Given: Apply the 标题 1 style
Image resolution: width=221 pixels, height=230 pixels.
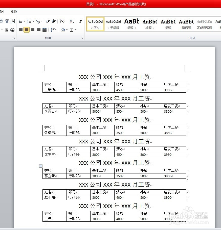Looking at the screenshot, I should coord(132,24).
